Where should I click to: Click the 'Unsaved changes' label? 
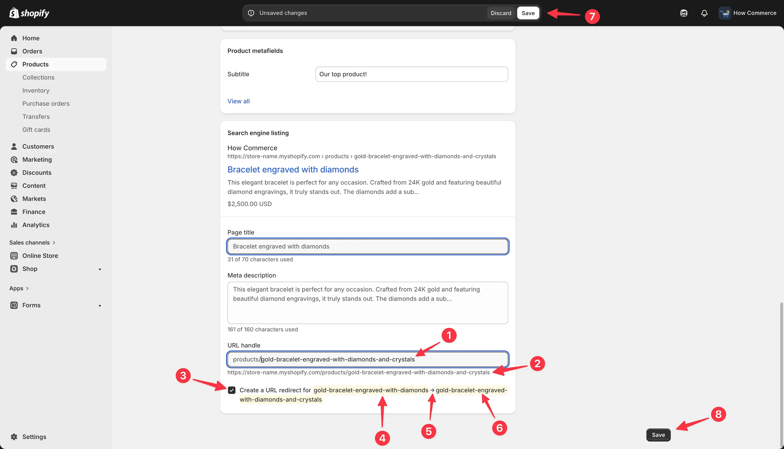click(x=283, y=13)
